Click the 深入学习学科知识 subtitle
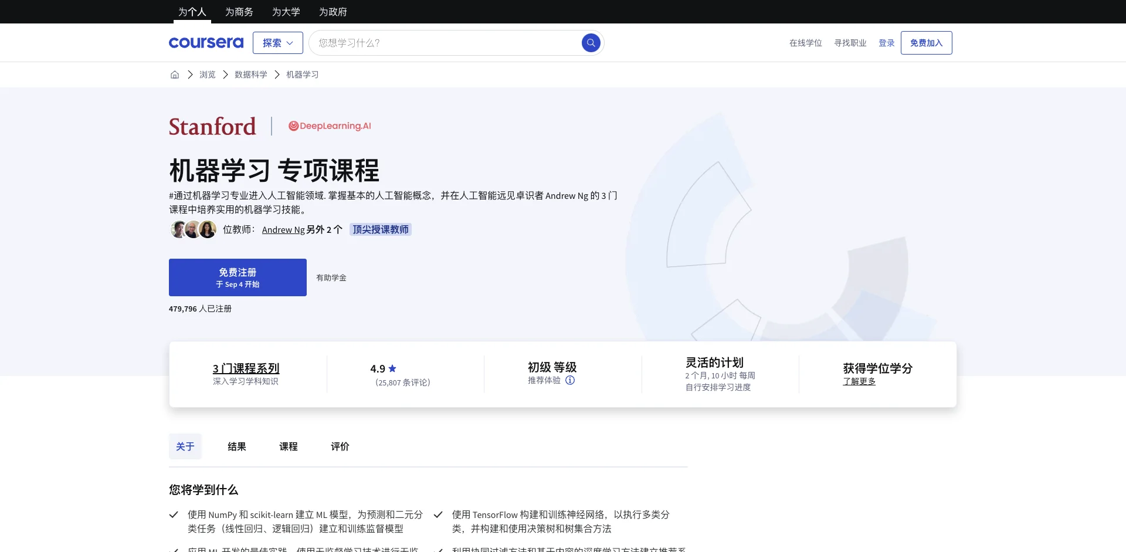This screenshot has width=1126, height=552. click(246, 381)
